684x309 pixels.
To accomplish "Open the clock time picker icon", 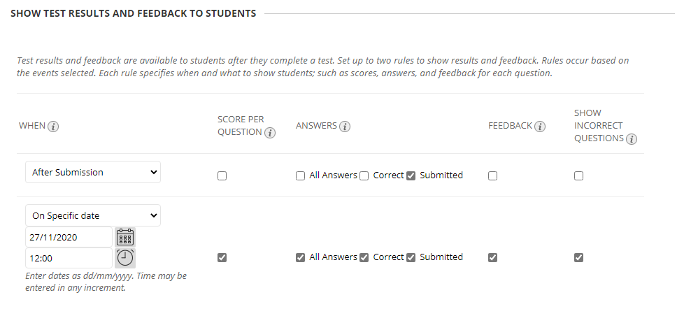I will (125, 258).
